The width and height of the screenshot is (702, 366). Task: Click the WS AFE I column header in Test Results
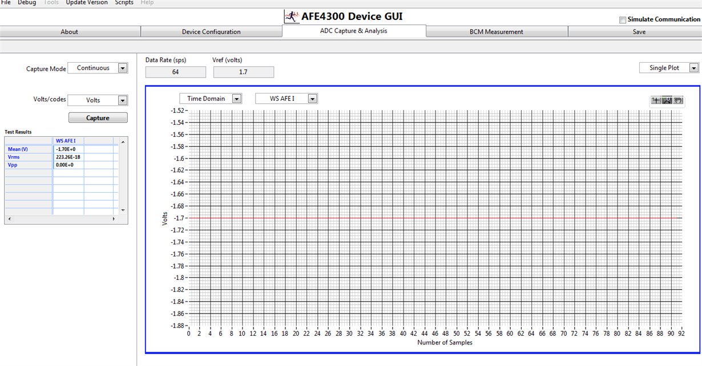68,141
